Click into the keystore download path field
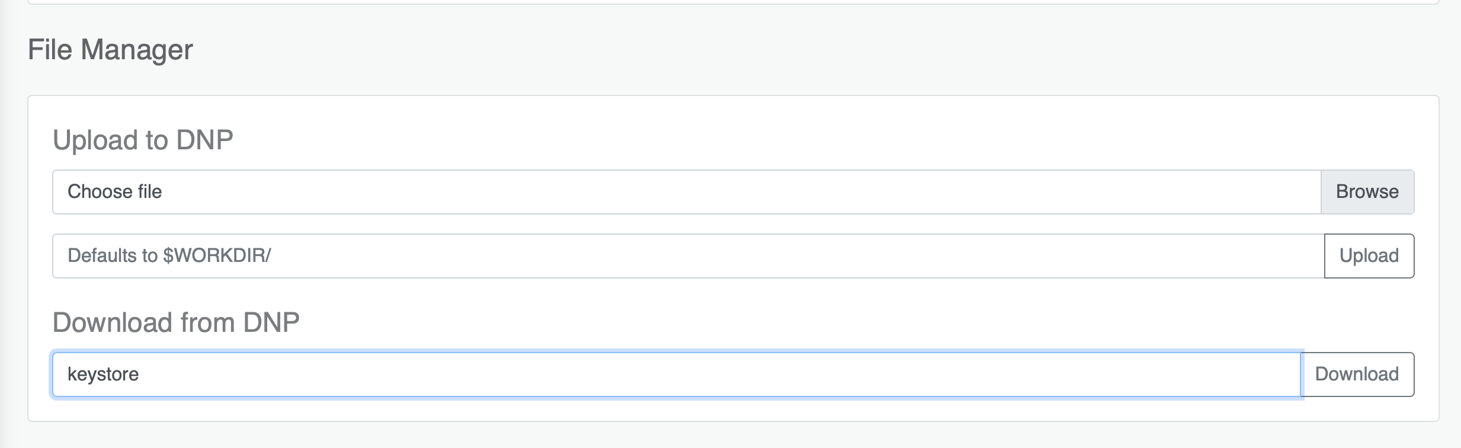This screenshot has width=1461, height=448. (677, 375)
